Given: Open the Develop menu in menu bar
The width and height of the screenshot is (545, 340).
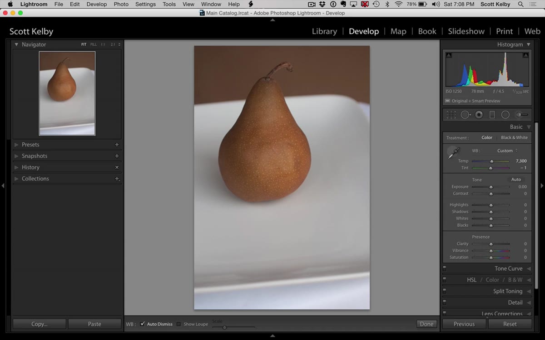Looking at the screenshot, I should [x=97, y=4].
